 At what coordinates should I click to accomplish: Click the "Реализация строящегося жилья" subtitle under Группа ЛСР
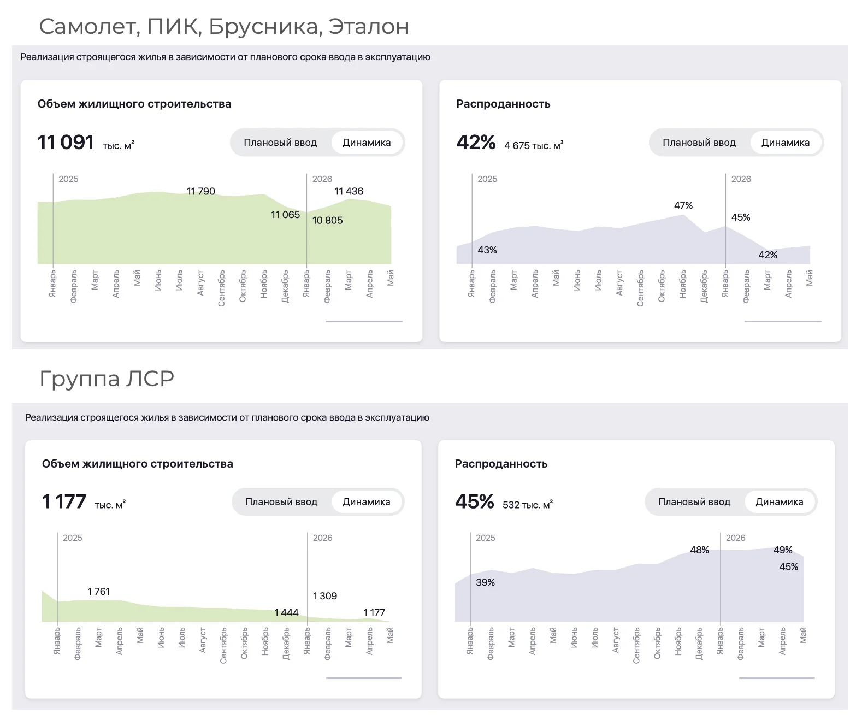227,417
